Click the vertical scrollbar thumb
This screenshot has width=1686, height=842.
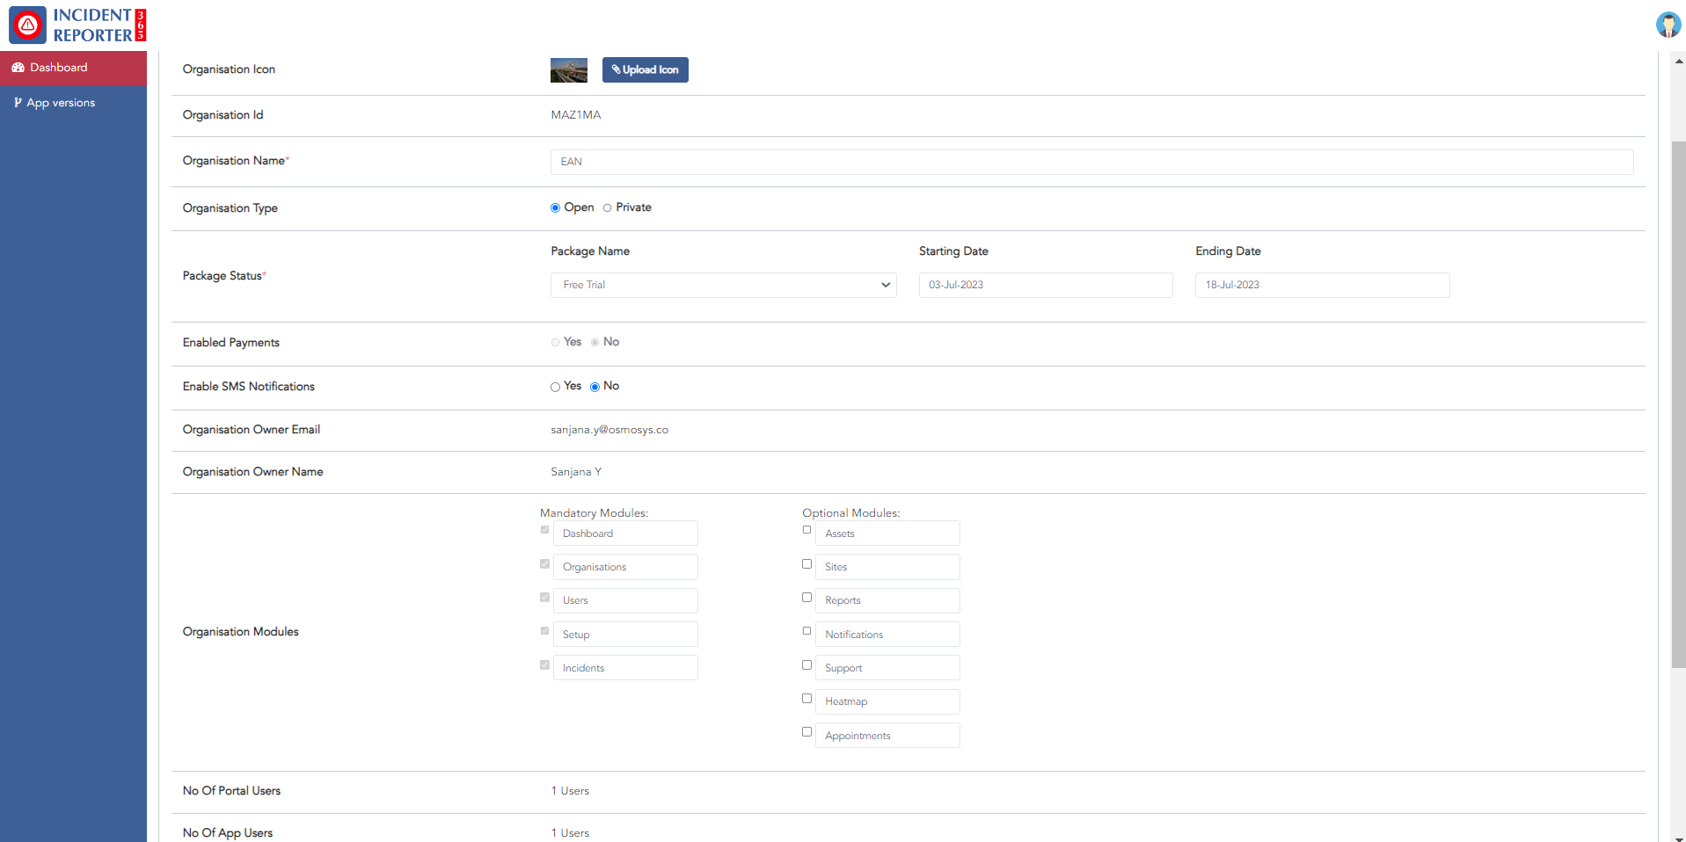coord(1678,404)
